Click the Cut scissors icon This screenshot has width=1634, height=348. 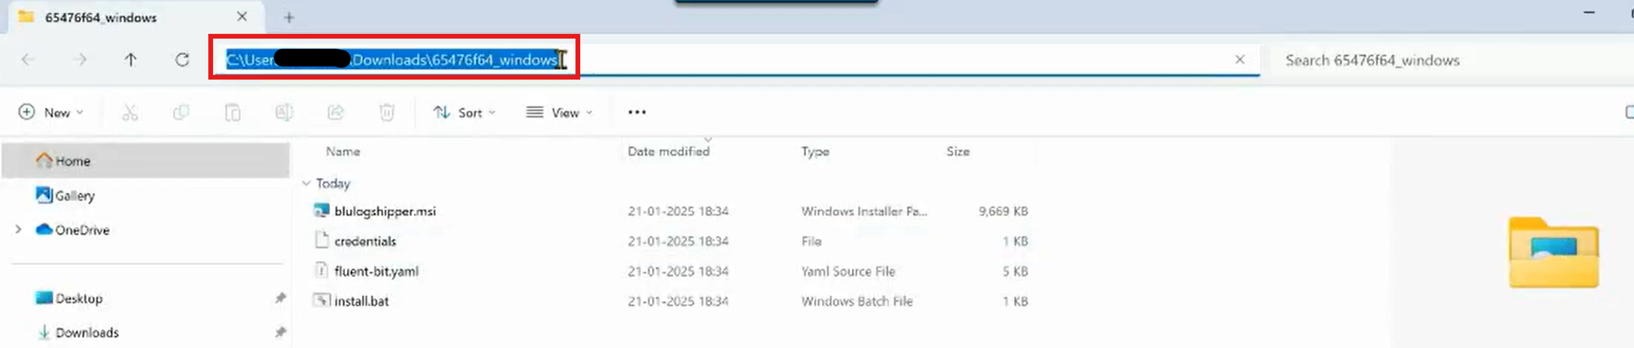(130, 113)
